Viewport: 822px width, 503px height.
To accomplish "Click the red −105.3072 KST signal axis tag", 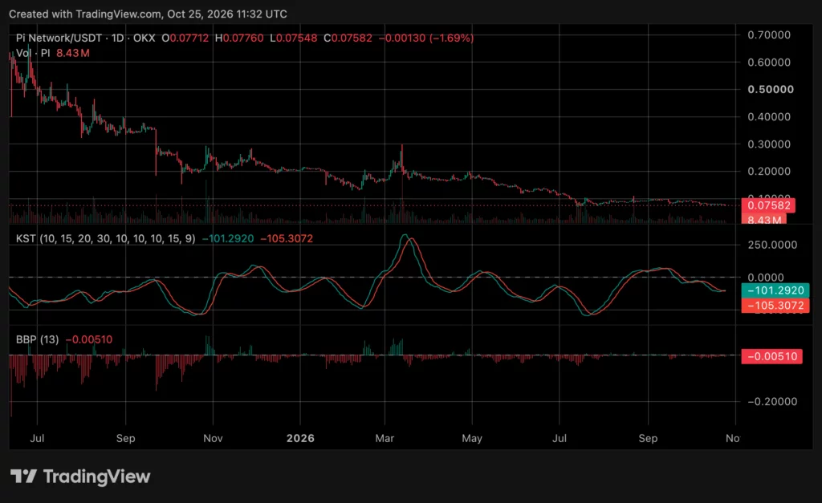I will pyautogui.click(x=775, y=306).
